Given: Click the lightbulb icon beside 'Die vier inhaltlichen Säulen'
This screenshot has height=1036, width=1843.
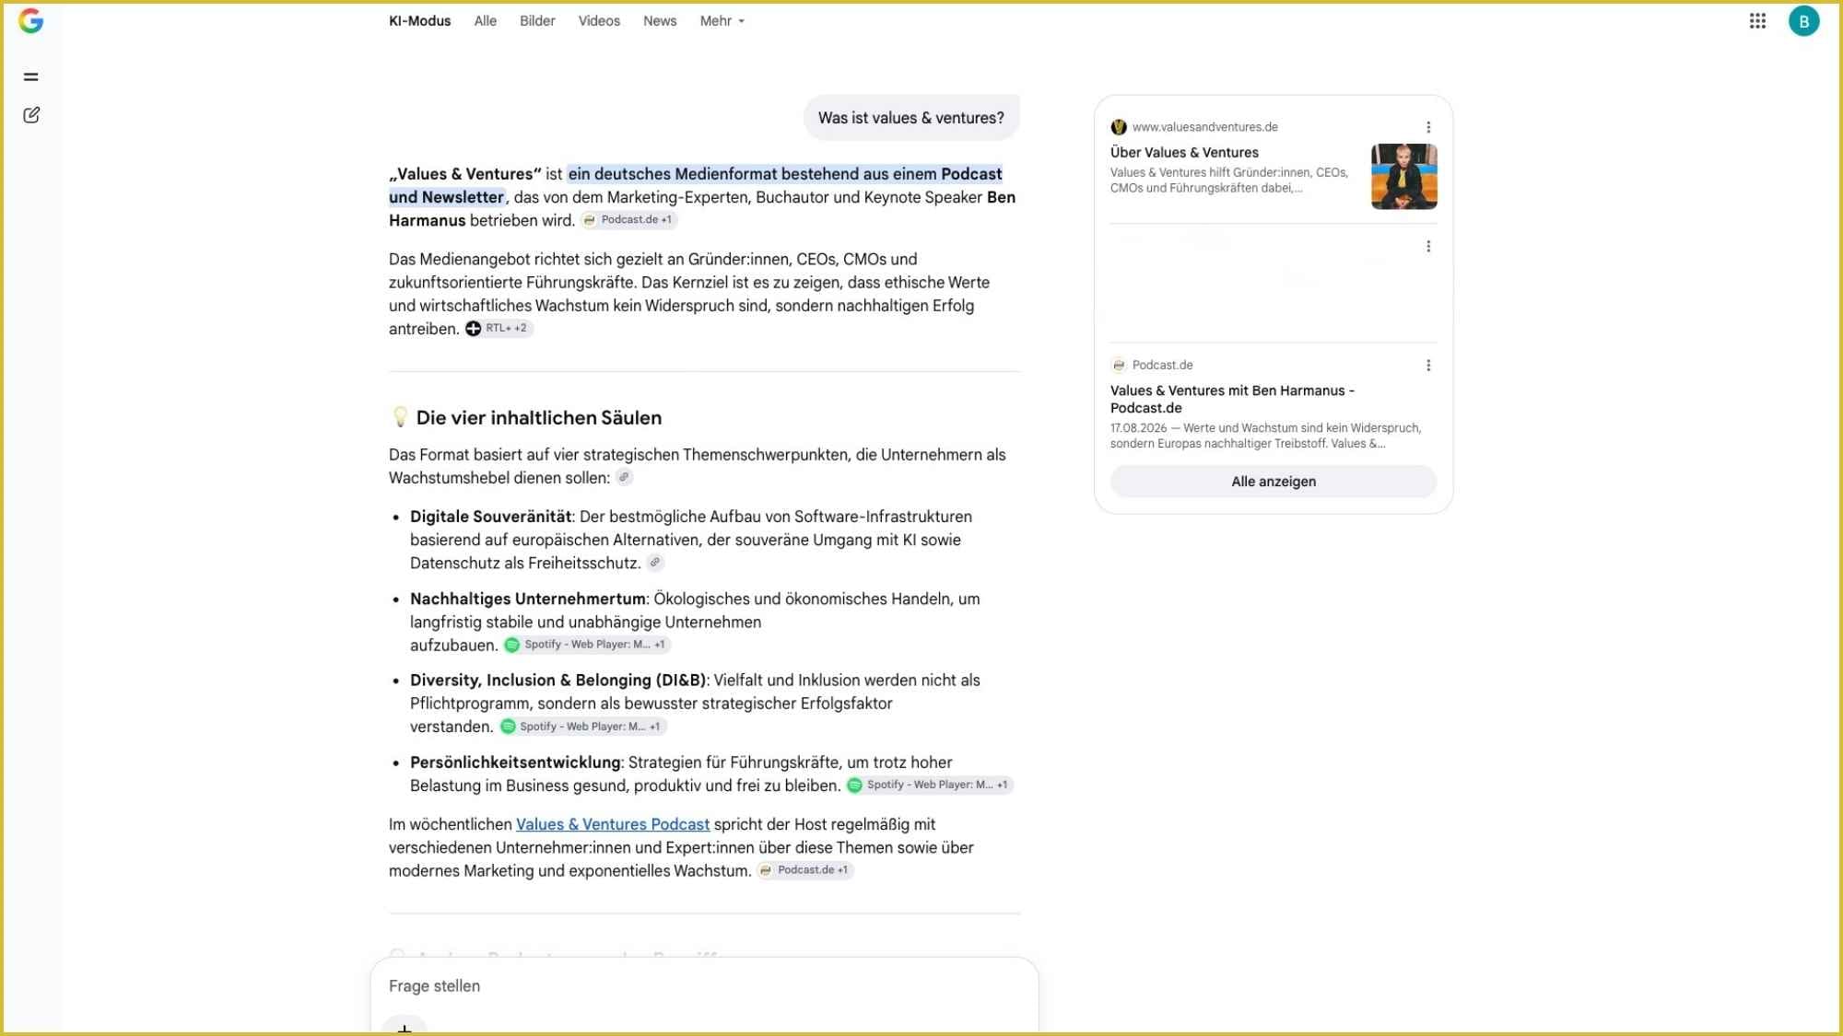Looking at the screenshot, I should [x=400, y=417].
